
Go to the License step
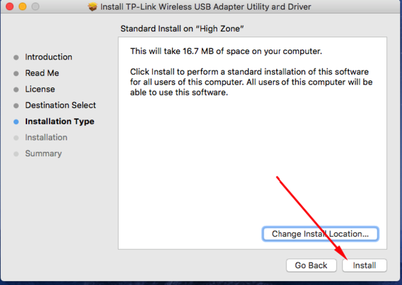click(x=40, y=89)
